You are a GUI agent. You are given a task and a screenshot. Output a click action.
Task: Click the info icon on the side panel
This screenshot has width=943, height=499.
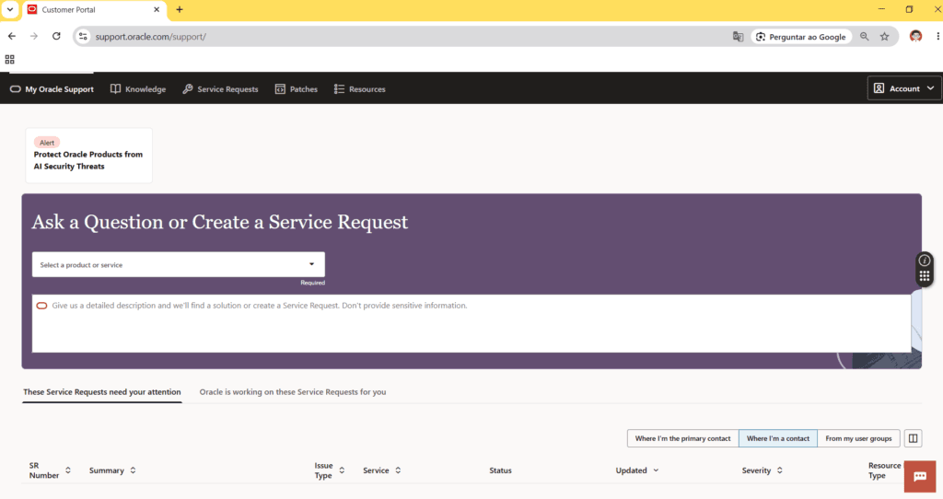[925, 261]
